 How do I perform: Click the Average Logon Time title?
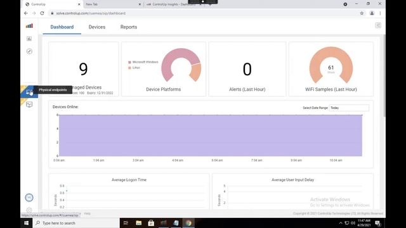pos(129,180)
